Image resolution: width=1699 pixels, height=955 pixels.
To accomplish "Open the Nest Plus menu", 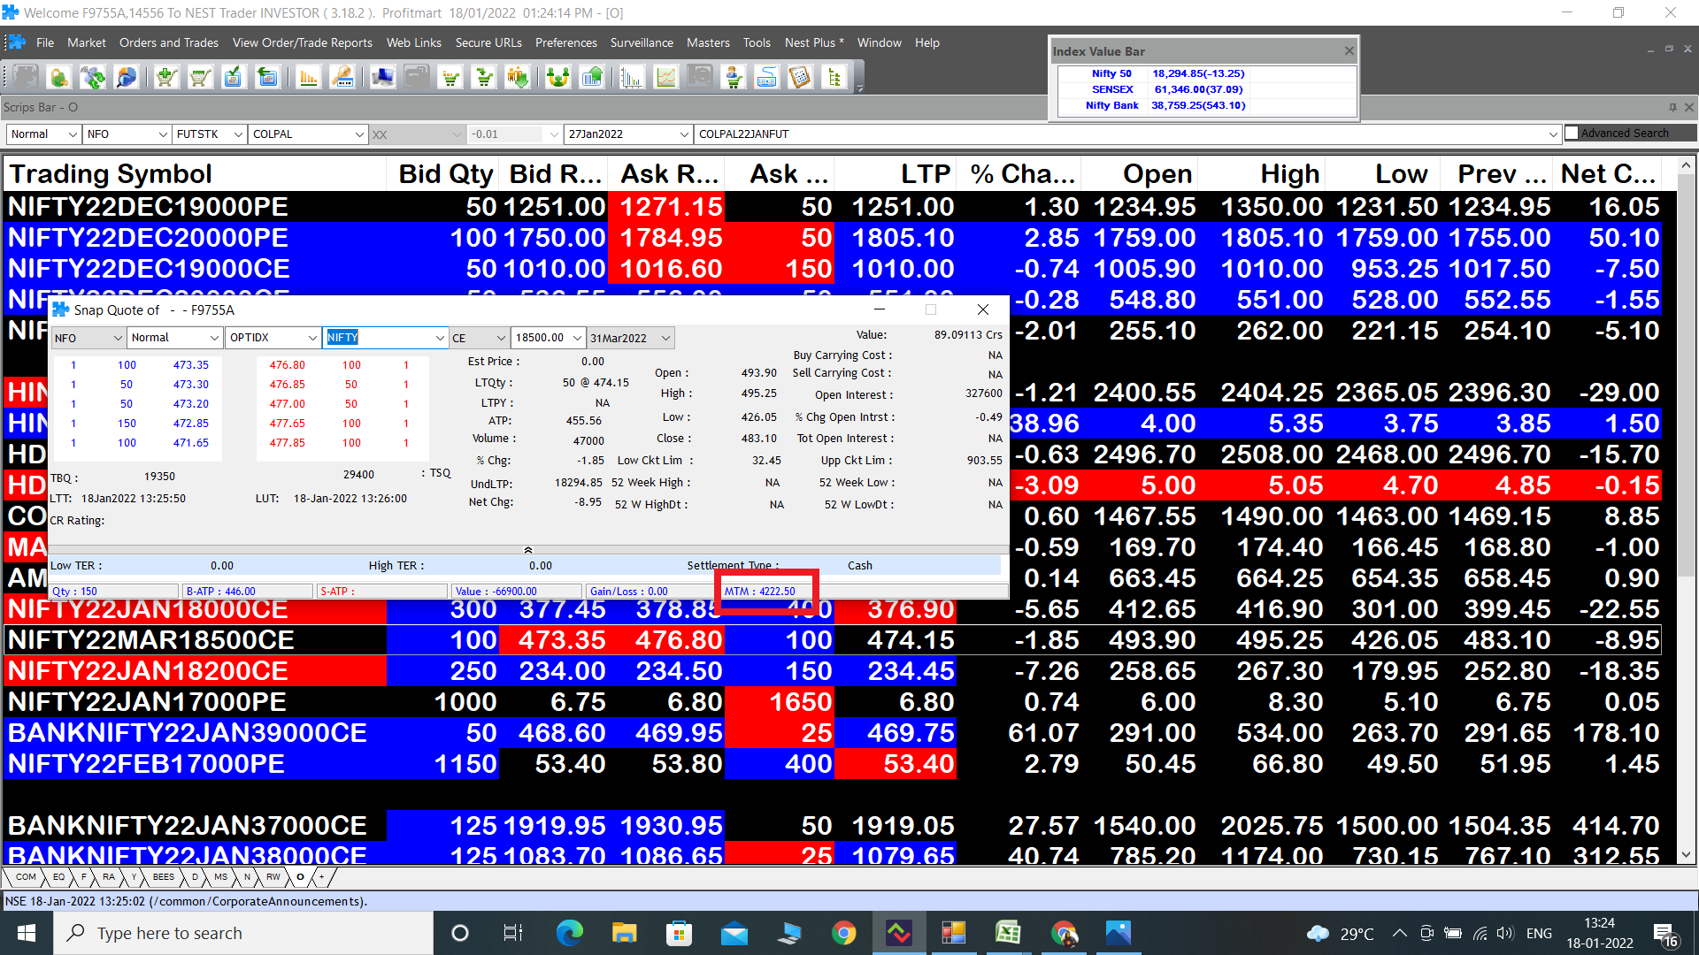I will [814, 42].
